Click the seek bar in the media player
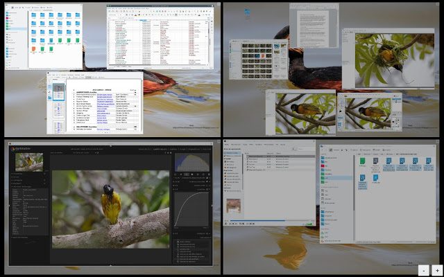 tap(270, 220)
